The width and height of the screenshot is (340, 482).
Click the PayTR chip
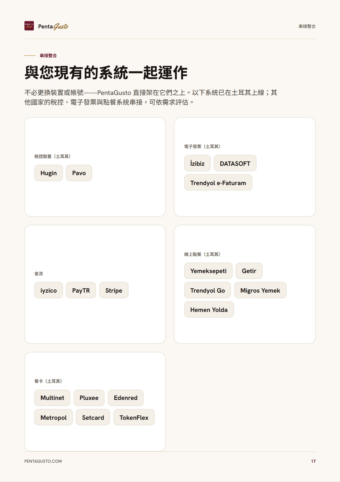(81, 290)
